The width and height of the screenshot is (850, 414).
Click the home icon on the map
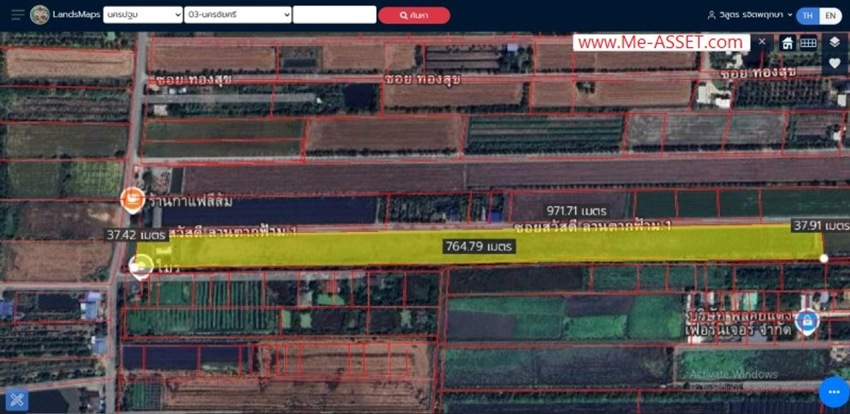tap(787, 43)
